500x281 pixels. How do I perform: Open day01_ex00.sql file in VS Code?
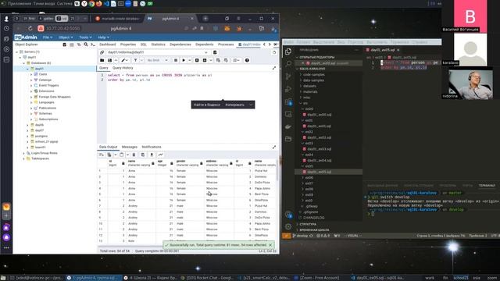tap(320, 115)
